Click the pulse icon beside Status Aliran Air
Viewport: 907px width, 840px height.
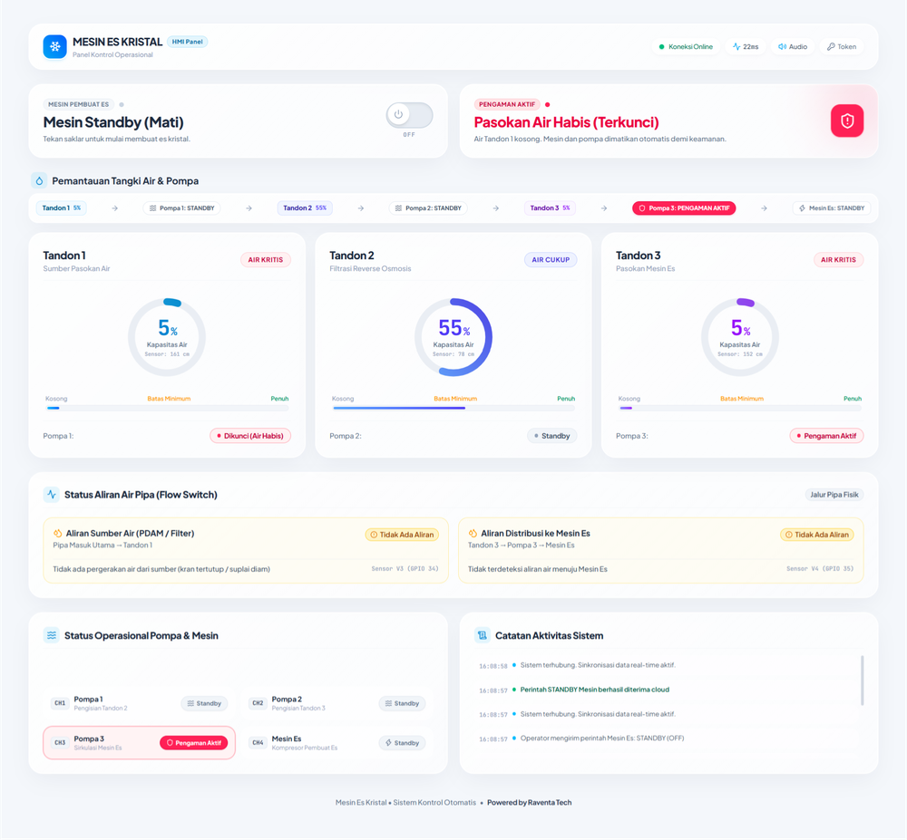click(x=52, y=495)
